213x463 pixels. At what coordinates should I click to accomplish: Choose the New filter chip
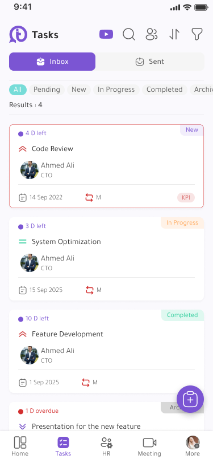coord(79,90)
